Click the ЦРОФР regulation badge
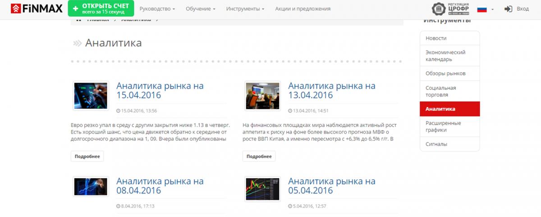Image resolution: width=541 pixels, height=217 pixels. pyautogui.click(x=449, y=9)
